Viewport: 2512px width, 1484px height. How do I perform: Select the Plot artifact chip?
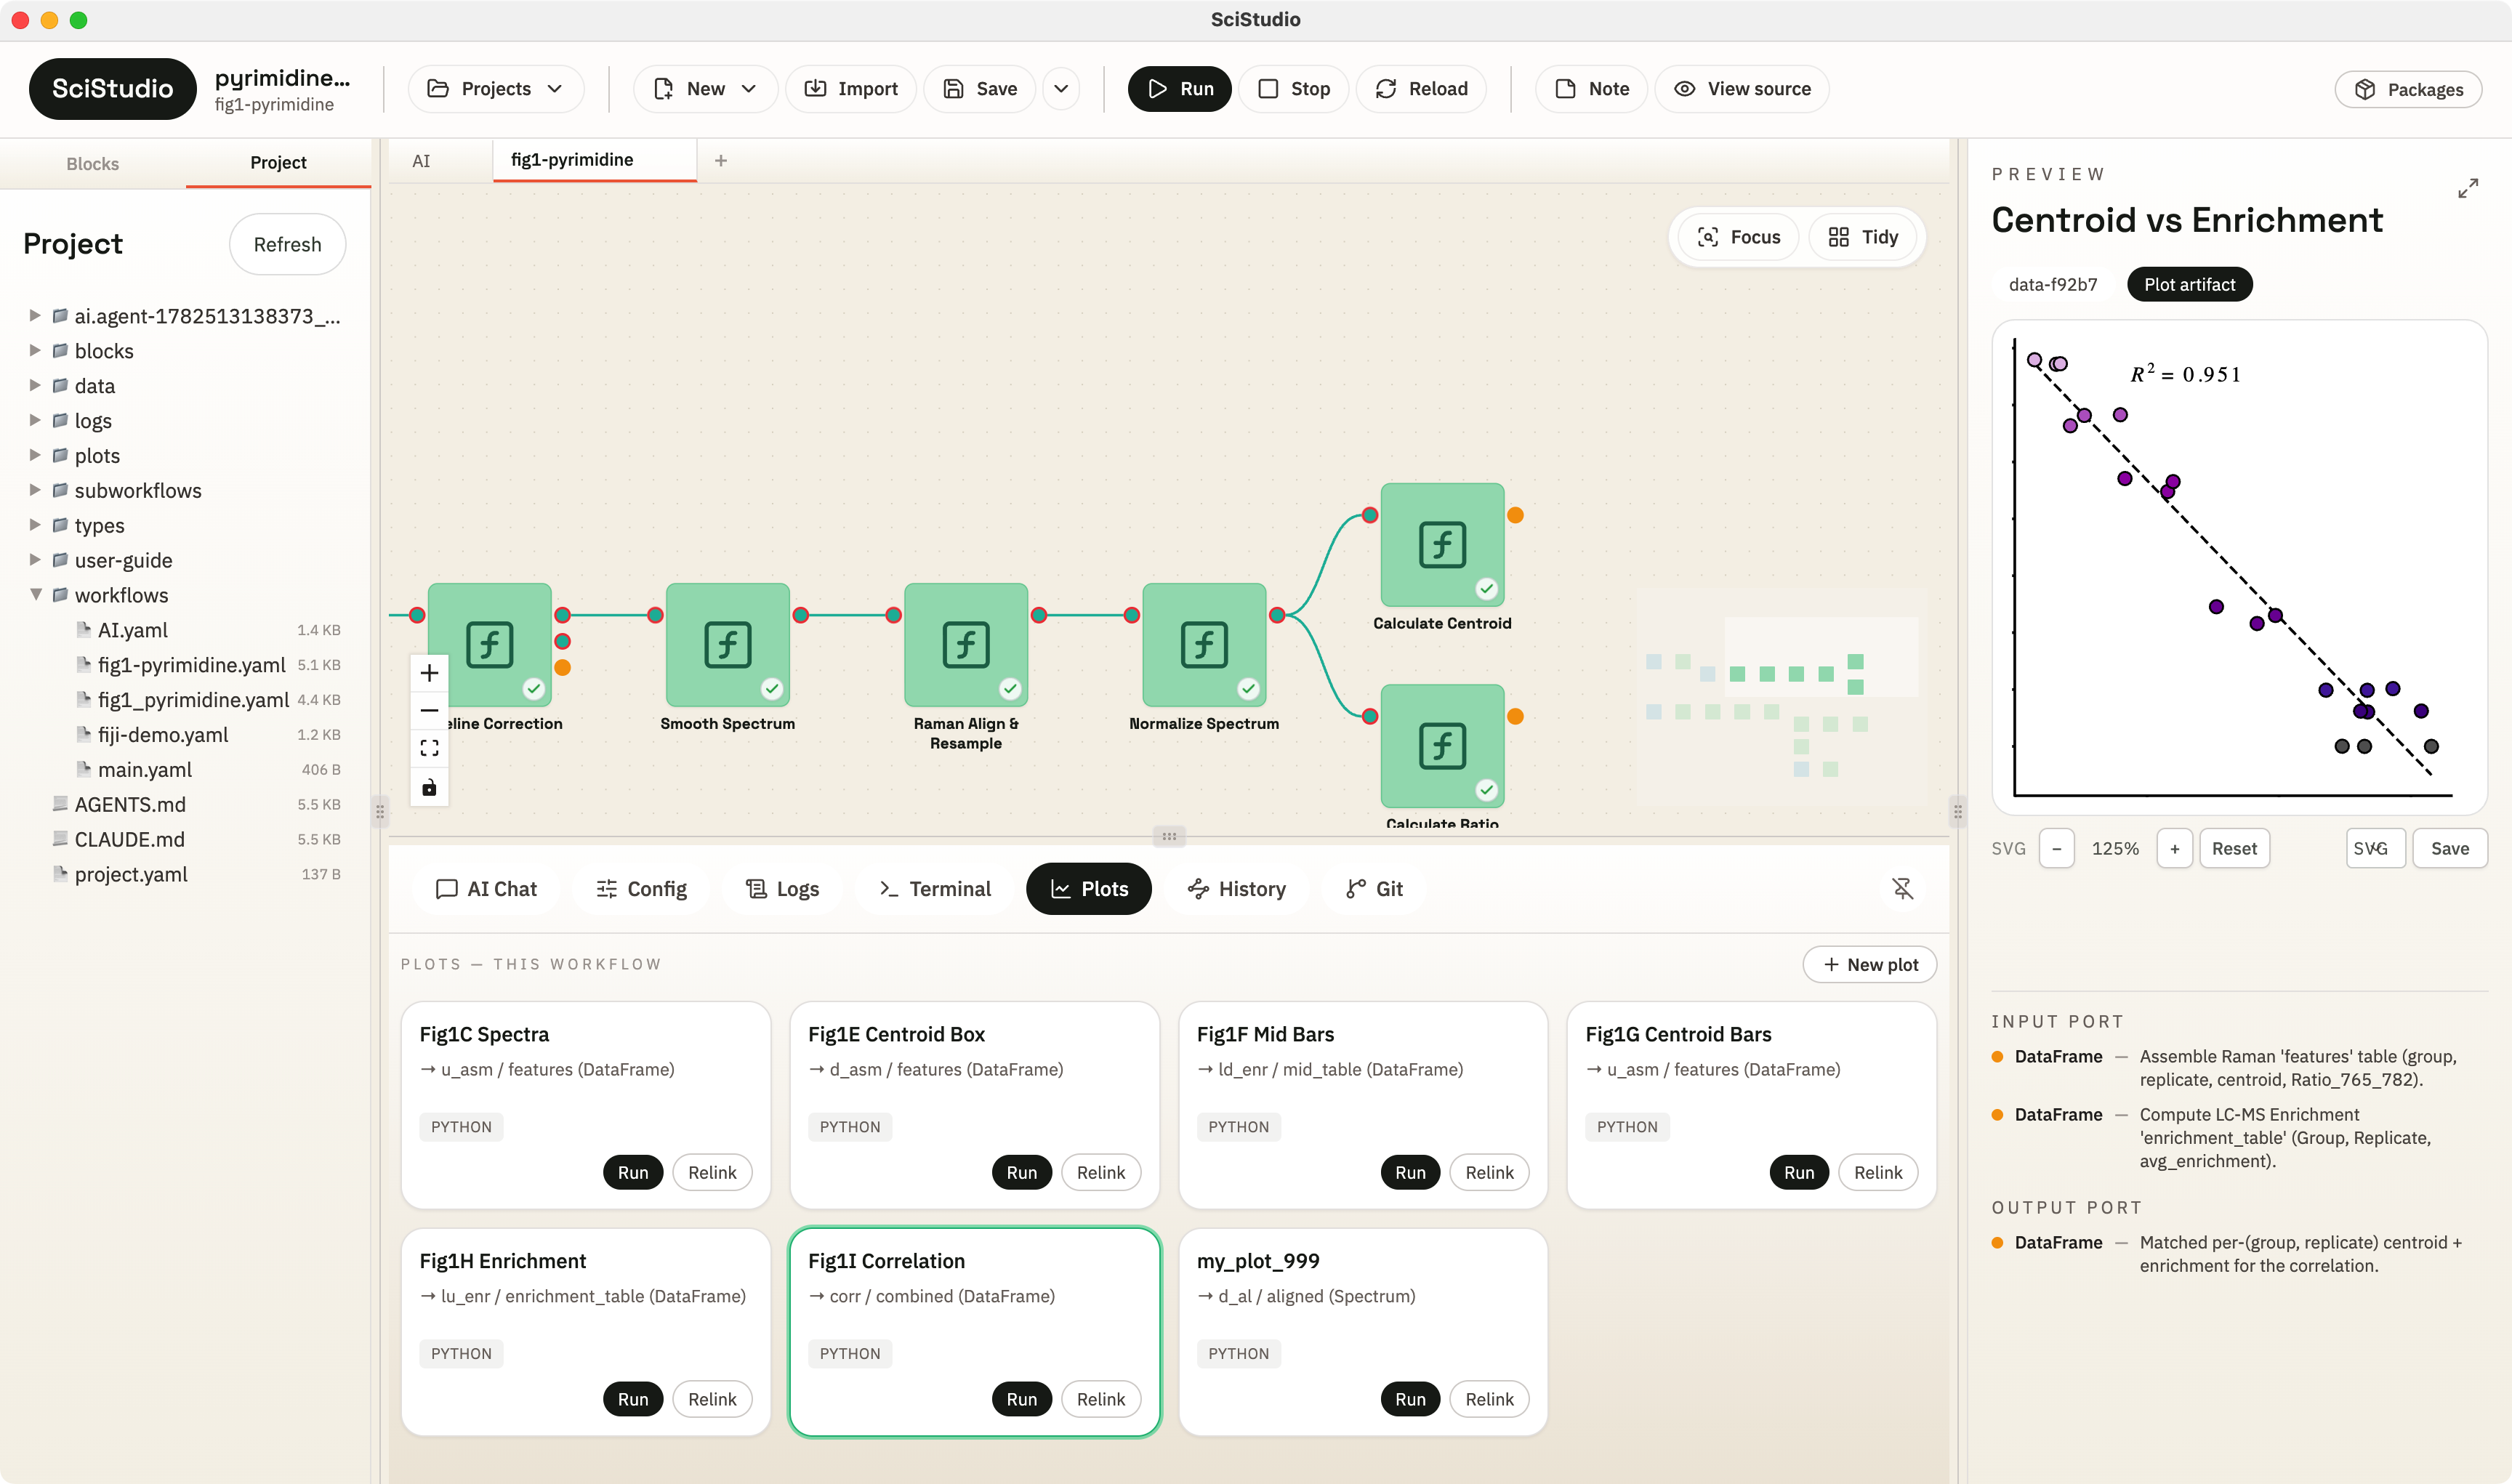pyautogui.click(x=2189, y=284)
